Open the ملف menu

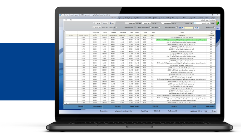[218, 18]
